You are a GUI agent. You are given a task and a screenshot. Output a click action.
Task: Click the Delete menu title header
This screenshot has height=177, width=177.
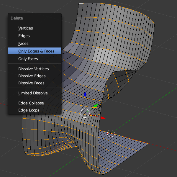pyautogui.click(x=17, y=18)
